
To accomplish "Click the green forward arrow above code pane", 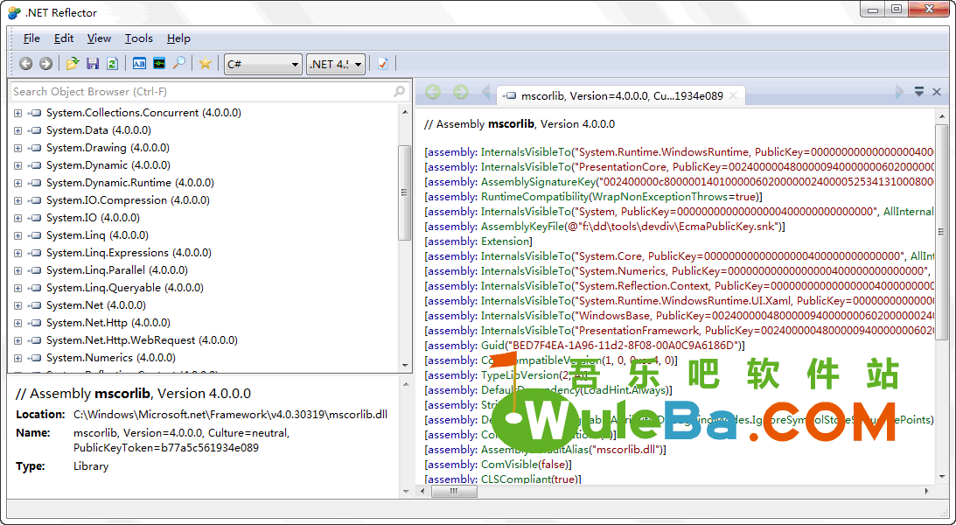I will pyautogui.click(x=461, y=92).
